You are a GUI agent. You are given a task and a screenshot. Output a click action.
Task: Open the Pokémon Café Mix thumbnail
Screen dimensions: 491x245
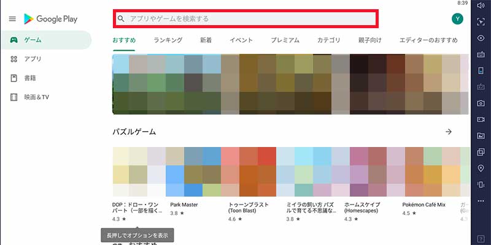point(428,172)
